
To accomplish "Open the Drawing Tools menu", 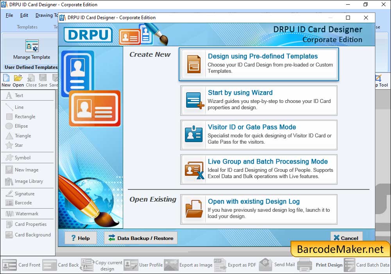I will point(47,15).
